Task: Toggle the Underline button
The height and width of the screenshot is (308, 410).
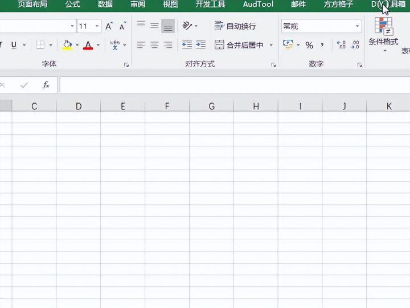Action: (14, 45)
